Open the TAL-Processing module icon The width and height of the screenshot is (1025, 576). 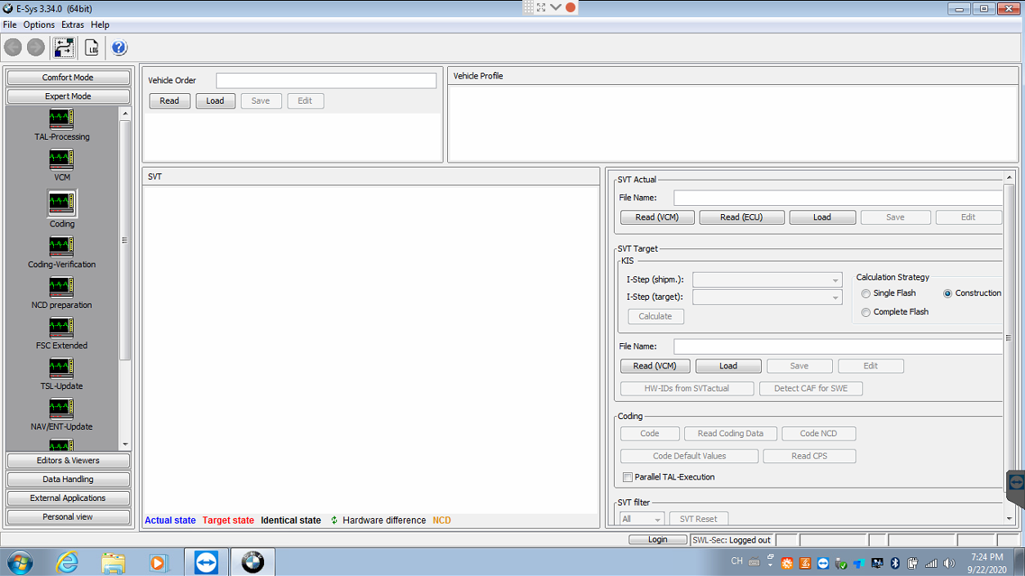[x=61, y=119]
